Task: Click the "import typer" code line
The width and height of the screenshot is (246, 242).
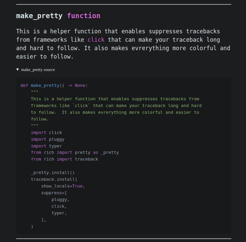Action: click(x=46, y=146)
